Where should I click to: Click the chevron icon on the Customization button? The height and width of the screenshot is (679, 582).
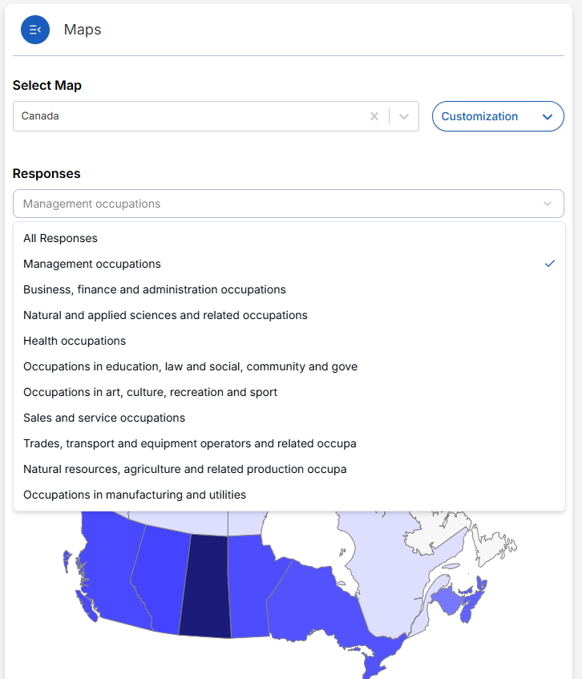(548, 116)
